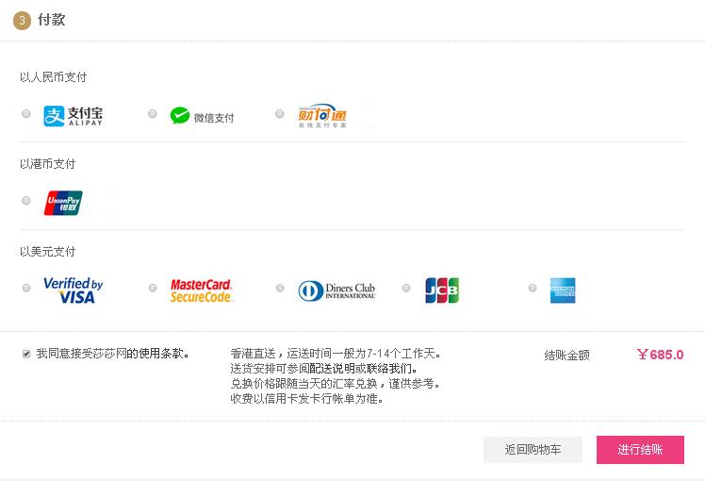705x481 pixels.
Task: Select the MasterCard SecureCode radio button
Action: coord(153,288)
